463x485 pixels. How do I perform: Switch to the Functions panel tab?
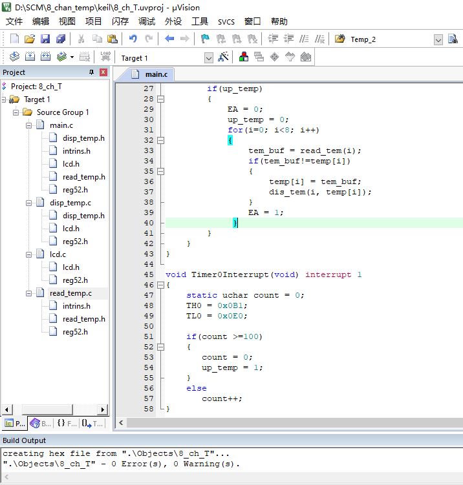[66, 423]
